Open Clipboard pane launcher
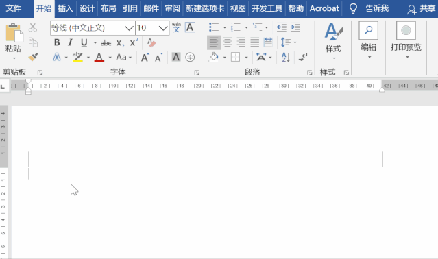The width and height of the screenshot is (438, 259). (40, 73)
